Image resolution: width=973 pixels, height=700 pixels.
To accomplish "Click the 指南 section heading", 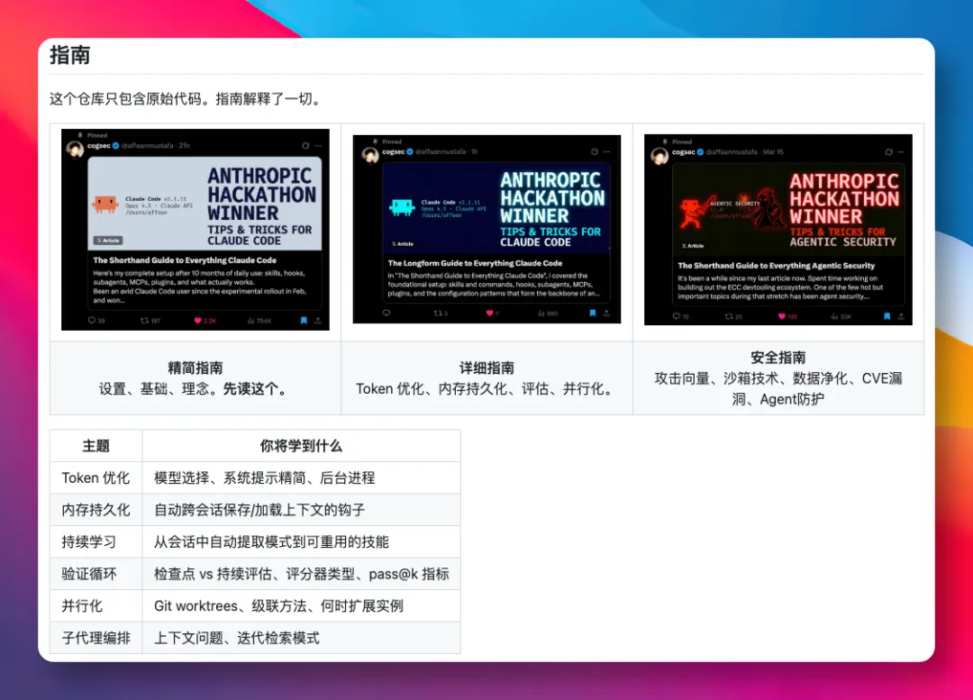I will tap(70, 55).
